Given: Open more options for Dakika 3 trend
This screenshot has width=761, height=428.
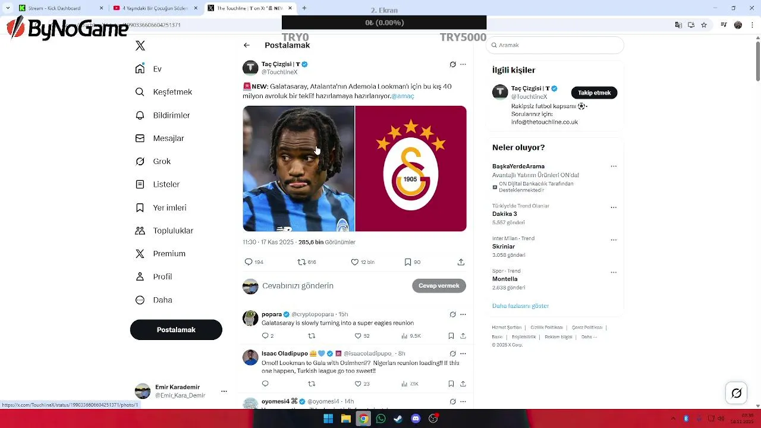Looking at the screenshot, I should tap(614, 207).
